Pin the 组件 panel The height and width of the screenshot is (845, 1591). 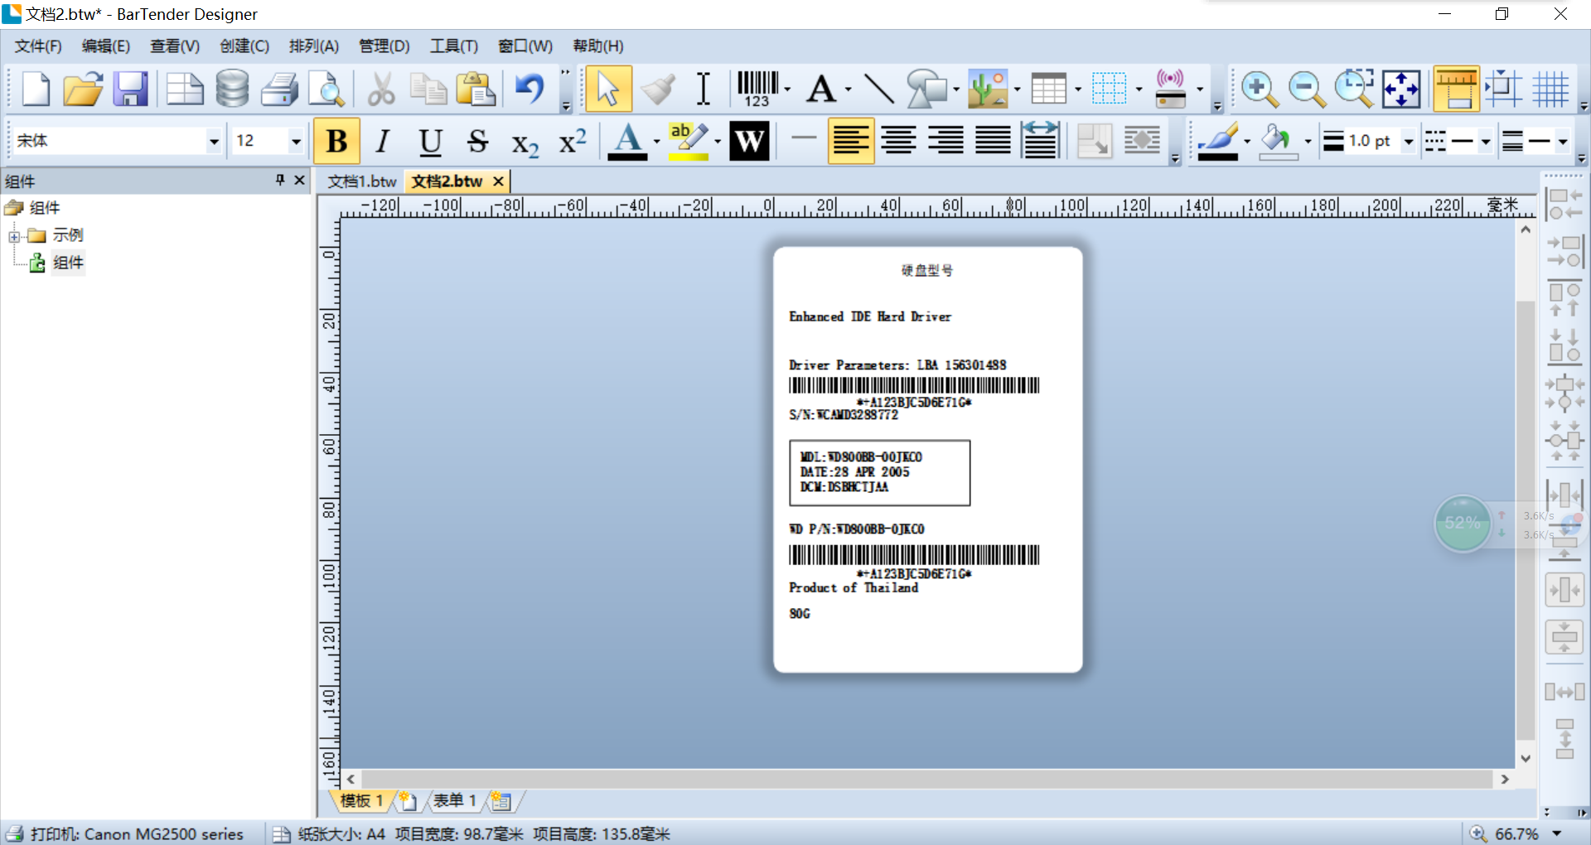click(280, 180)
